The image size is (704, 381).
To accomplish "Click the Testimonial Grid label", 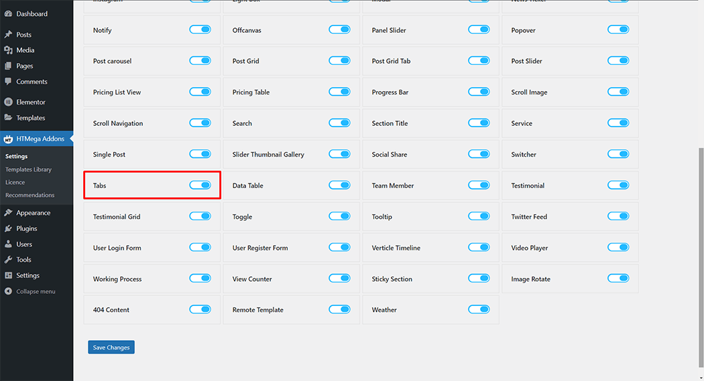I will [x=116, y=216].
